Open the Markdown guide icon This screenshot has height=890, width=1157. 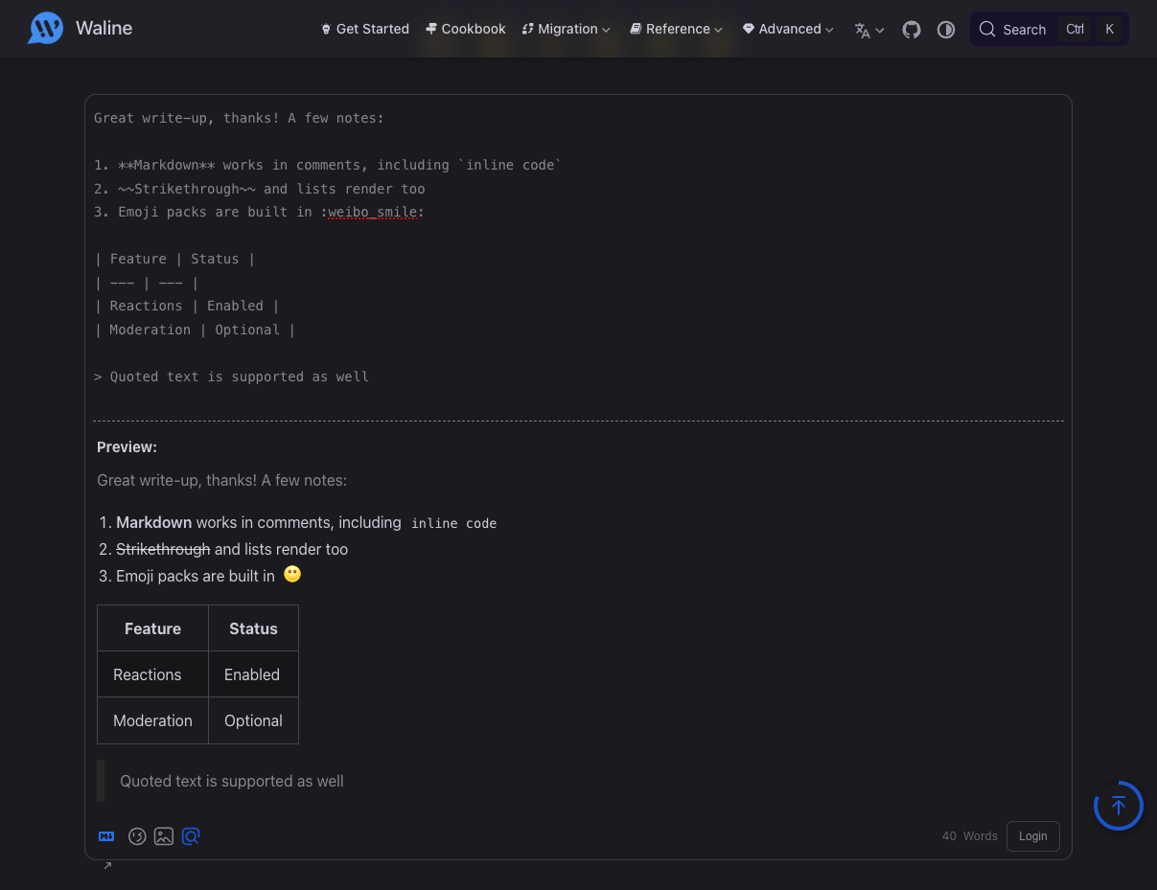coord(106,836)
